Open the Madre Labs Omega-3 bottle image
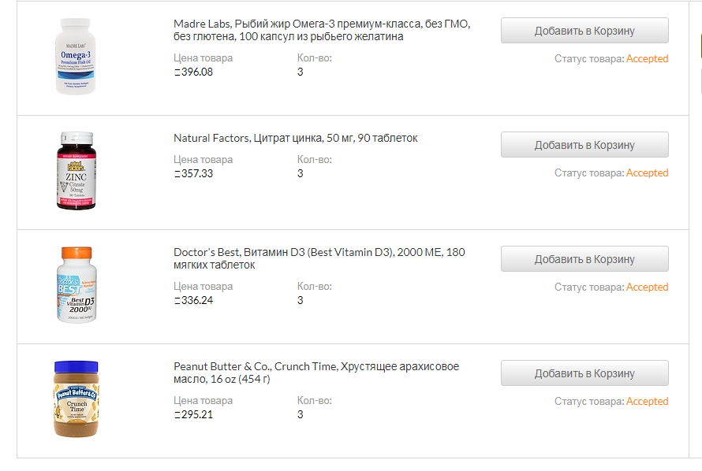Image resolution: width=702 pixels, height=471 pixels. pos(75,56)
